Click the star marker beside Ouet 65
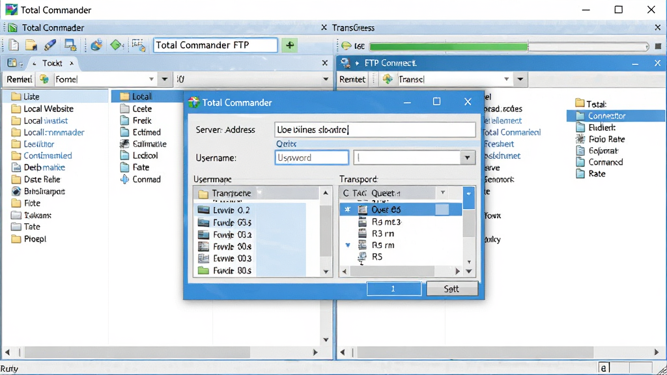 [x=348, y=210]
